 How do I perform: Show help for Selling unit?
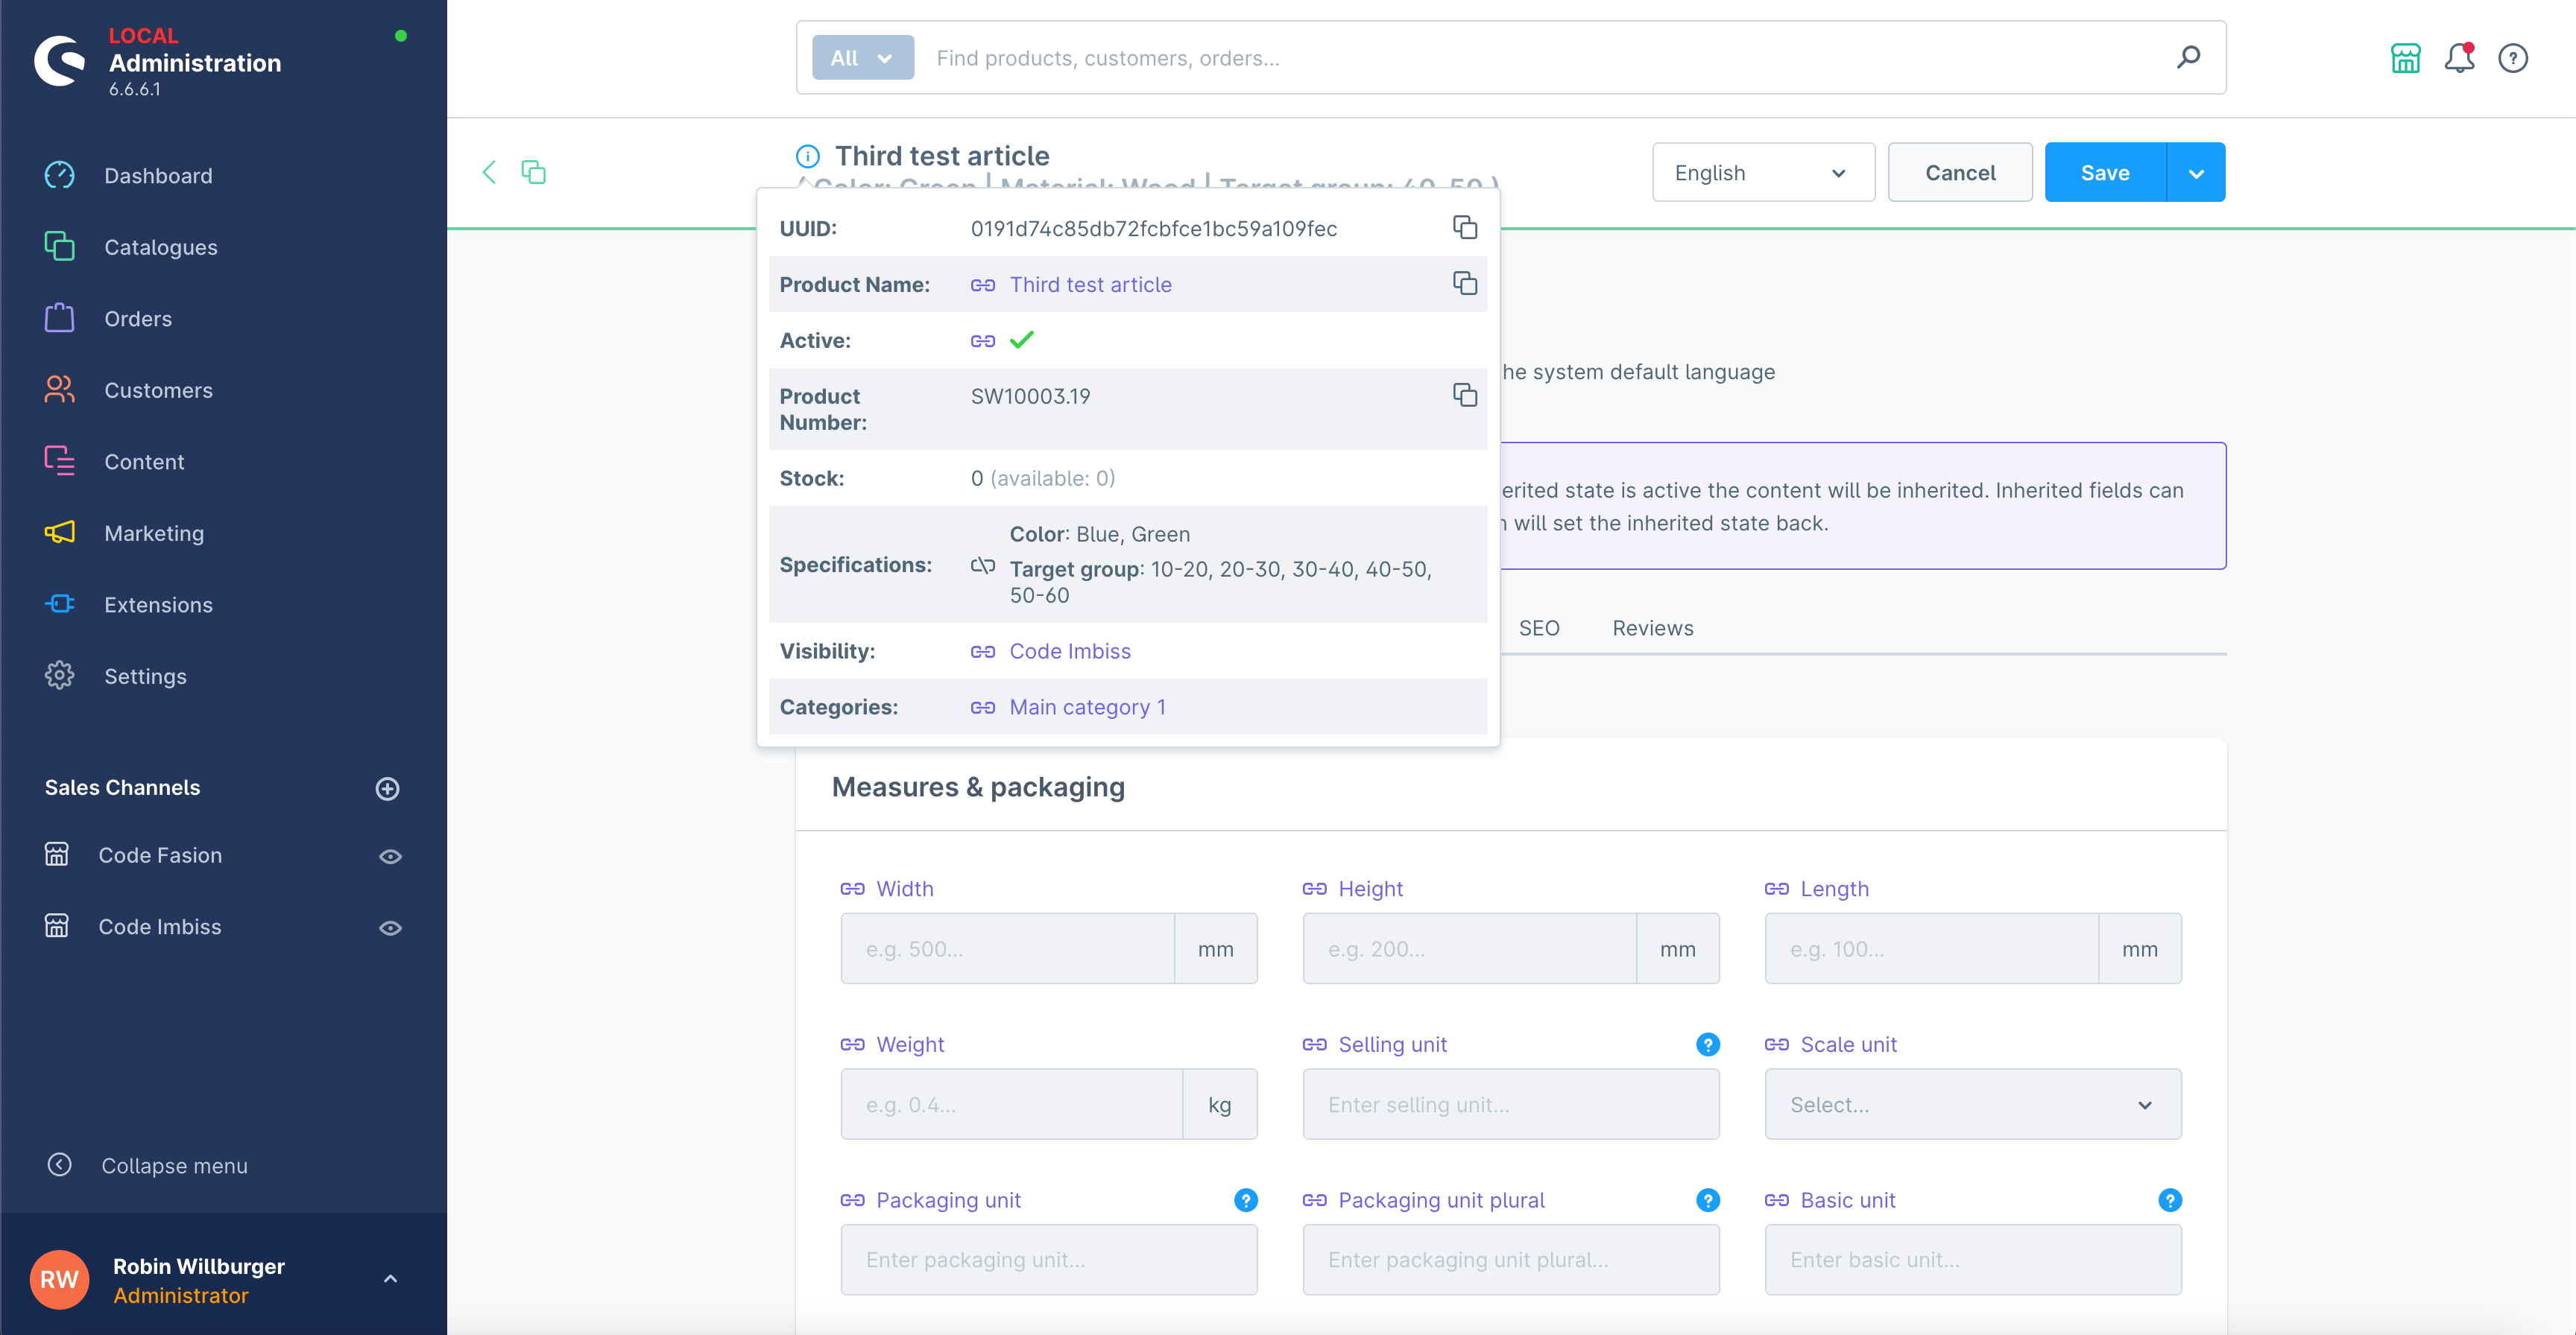[x=1708, y=1044]
